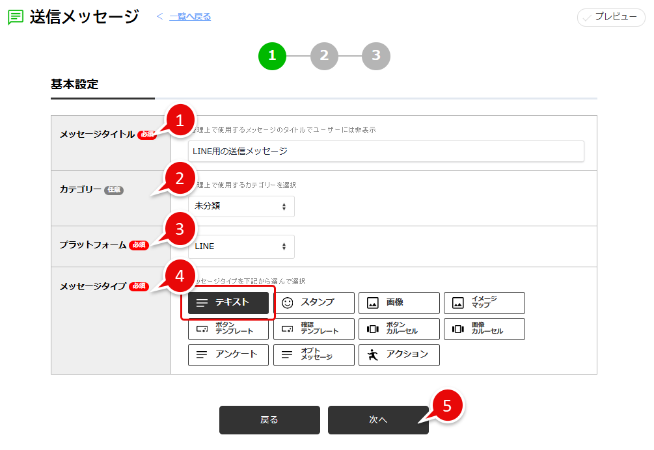This screenshot has width=654, height=450.
Task: Select the アクション message type
Action: 399,355
